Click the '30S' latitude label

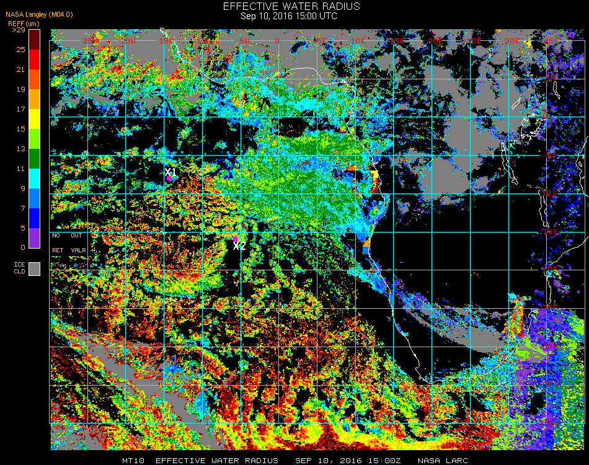551,345
